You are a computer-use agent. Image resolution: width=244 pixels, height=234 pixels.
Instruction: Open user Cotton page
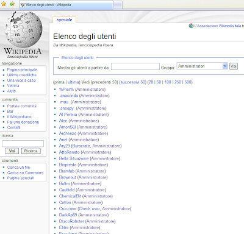(65, 202)
